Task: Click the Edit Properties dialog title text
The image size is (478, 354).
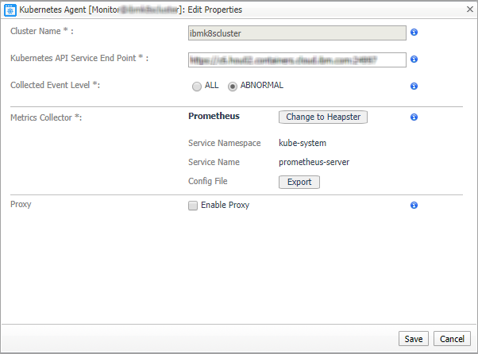Action: click(x=215, y=10)
